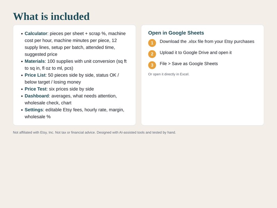Click the Settings bullet label
The height and width of the screenshot is (208, 277).
point(34,110)
